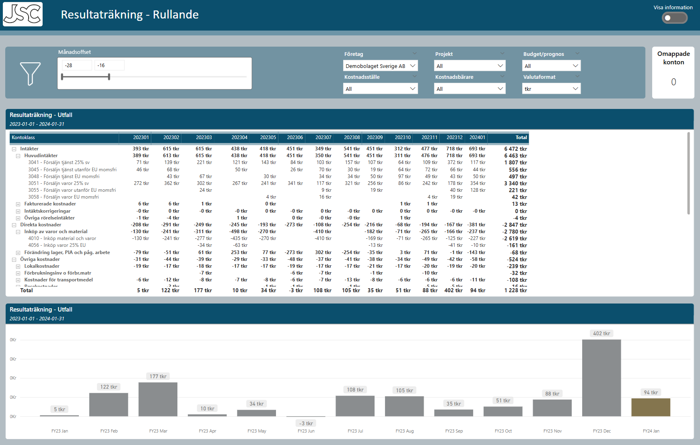Click the Omappade konton card
Screen dimensions: 700x445
coord(673,72)
